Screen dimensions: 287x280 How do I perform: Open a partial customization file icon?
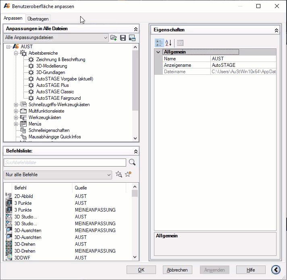(114, 38)
